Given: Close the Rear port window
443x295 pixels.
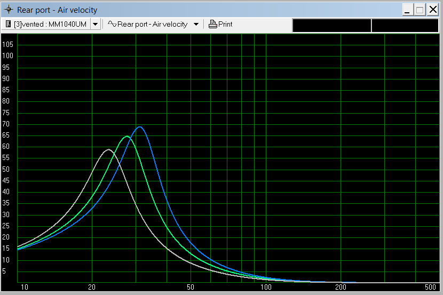Looking at the screenshot, I should pos(433,10).
